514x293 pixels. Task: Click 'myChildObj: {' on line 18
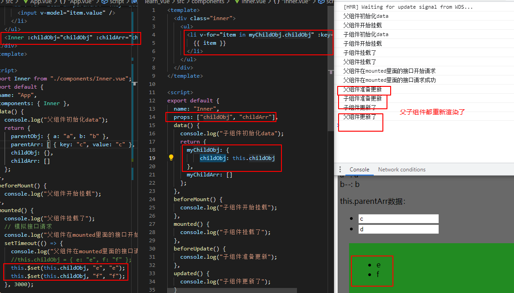tap(208, 150)
